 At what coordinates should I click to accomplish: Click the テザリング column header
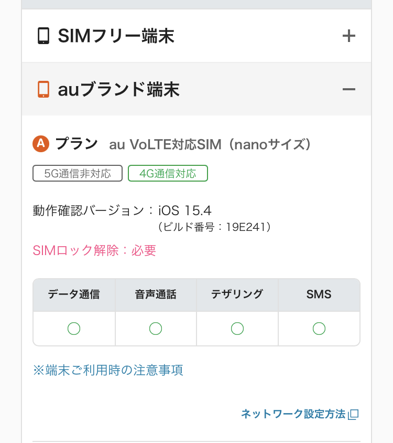click(x=237, y=294)
